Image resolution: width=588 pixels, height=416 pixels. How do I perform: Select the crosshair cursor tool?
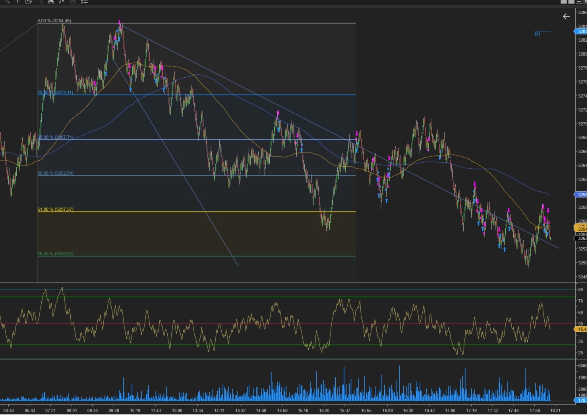pos(17,2)
